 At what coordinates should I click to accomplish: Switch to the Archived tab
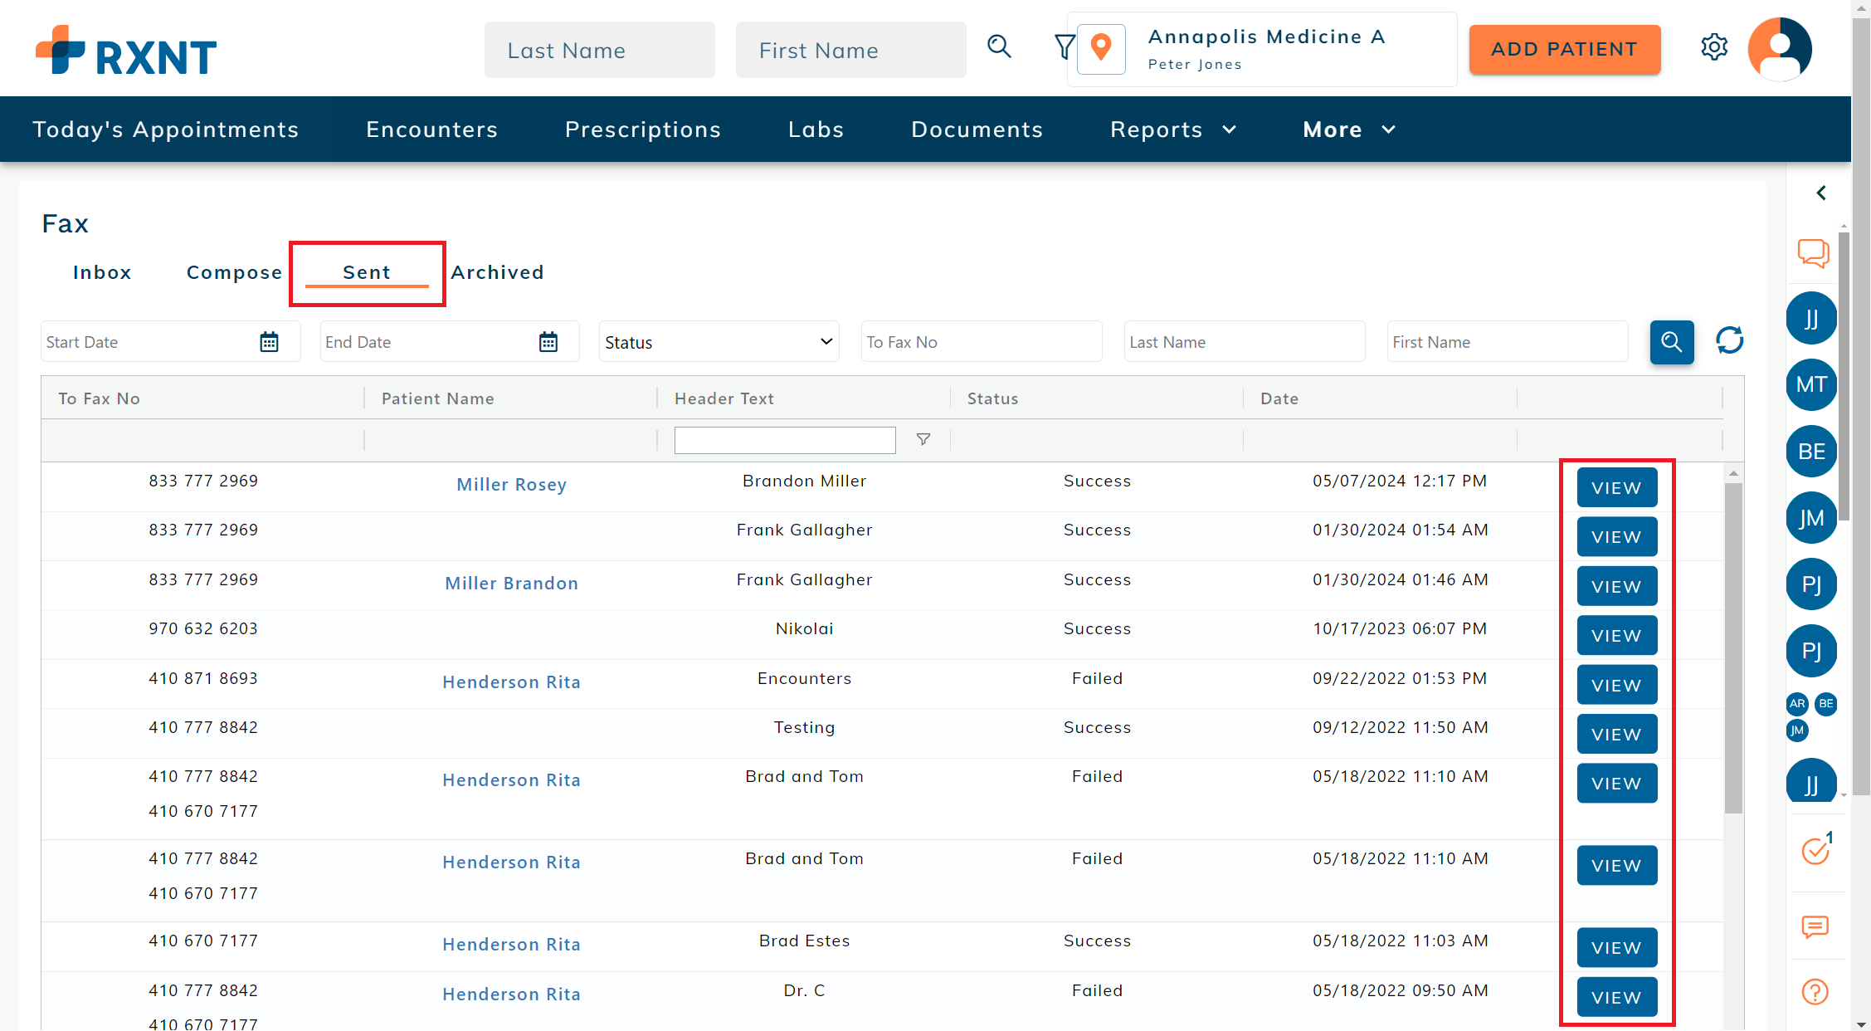click(497, 272)
